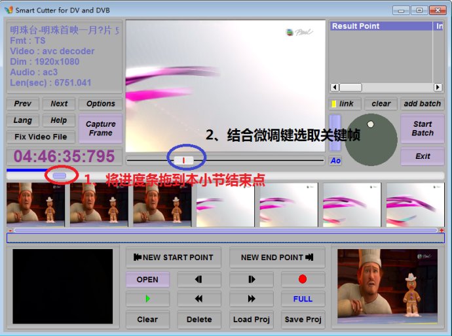Click the Start Batch button
The height and width of the screenshot is (336, 452).
pyautogui.click(x=423, y=129)
